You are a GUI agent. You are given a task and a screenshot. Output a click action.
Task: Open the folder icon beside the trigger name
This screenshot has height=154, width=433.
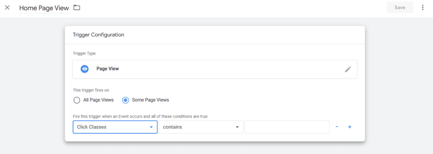(x=77, y=8)
